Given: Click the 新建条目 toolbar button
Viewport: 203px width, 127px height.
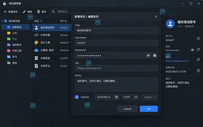Looking at the screenshot, I should pos(10,12).
